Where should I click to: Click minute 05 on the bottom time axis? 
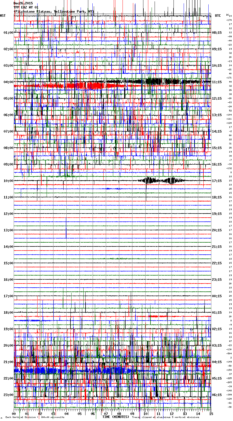(x=79, y=414)
